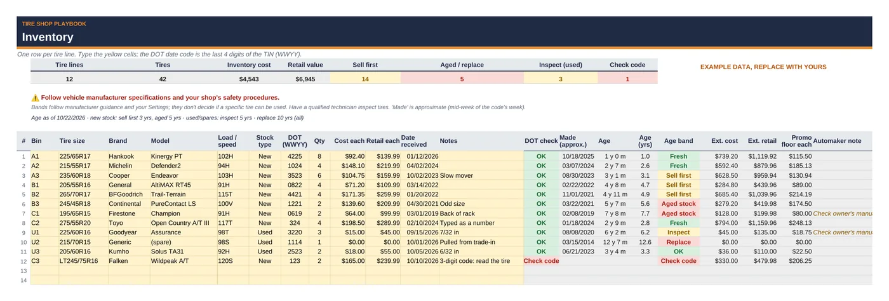
Task: Click the 'Kinergy PT' model cell
Action: 184,156
